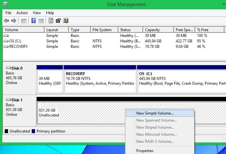Image resolution: width=226 pixels, height=154 pixels.
Task: Sort by the Layout column header
Action: [56, 30]
